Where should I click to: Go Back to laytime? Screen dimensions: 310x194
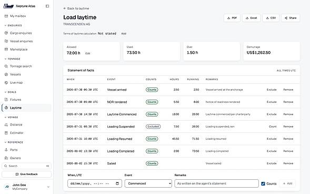coord(76,8)
